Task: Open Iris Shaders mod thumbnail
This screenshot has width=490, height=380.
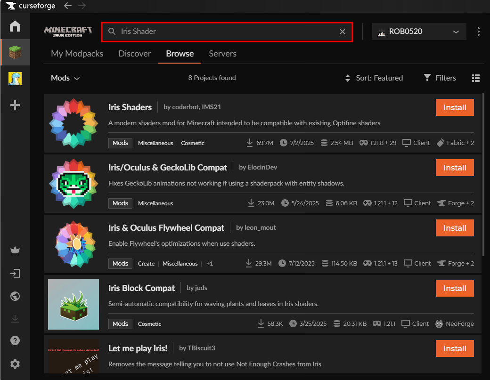Action: (x=73, y=123)
